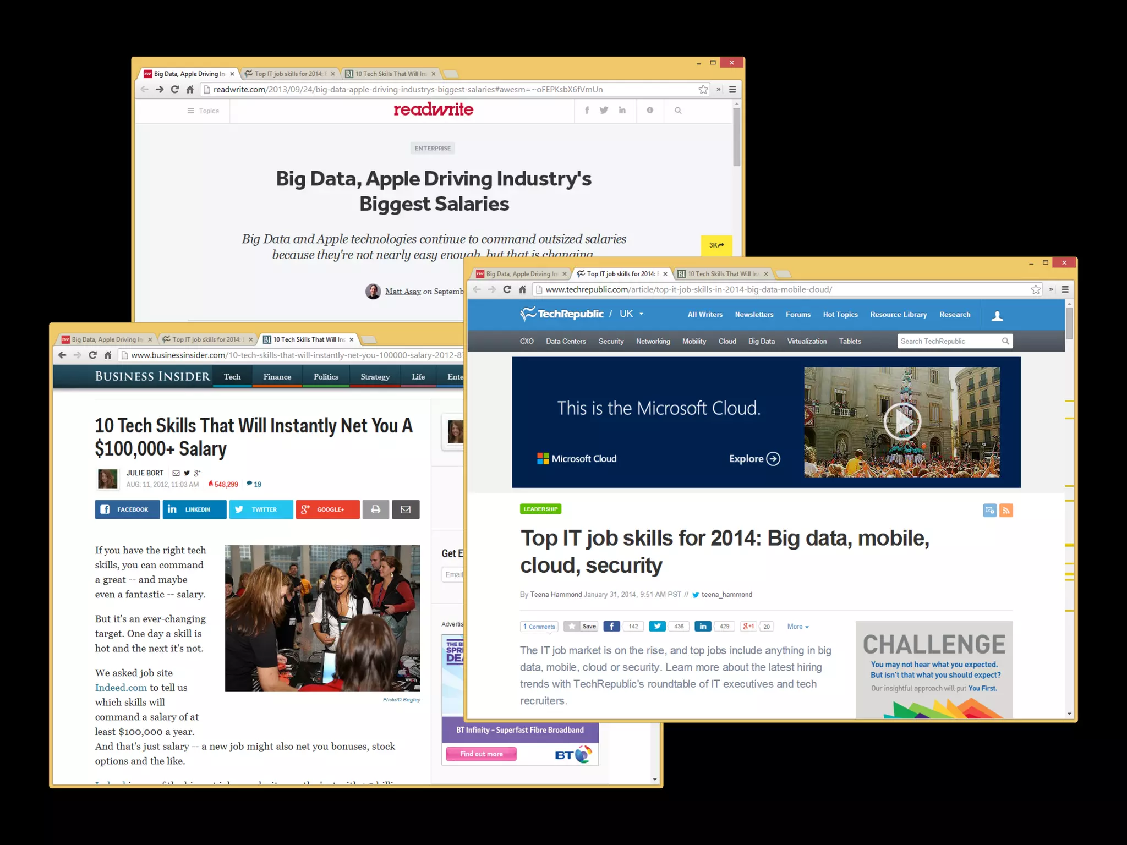This screenshot has height=845, width=1127.
Task: Click the readwrite Twitter share icon
Action: (x=604, y=111)
